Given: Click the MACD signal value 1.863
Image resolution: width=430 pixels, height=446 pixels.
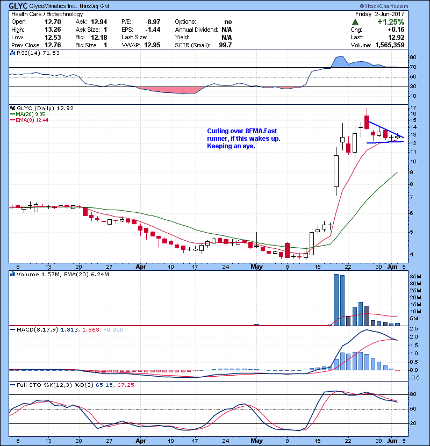Looking at the screenshot, I should [91, 330].
